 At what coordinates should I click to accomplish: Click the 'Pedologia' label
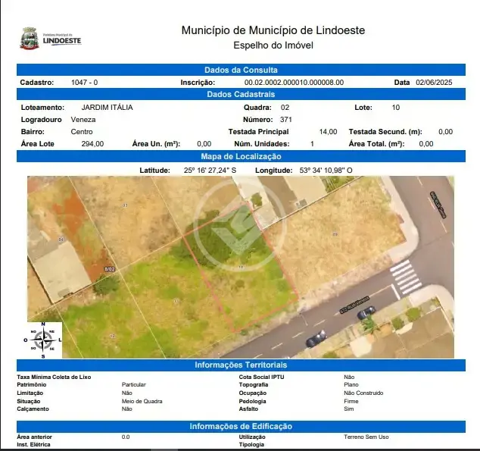[x=253, y=402]
